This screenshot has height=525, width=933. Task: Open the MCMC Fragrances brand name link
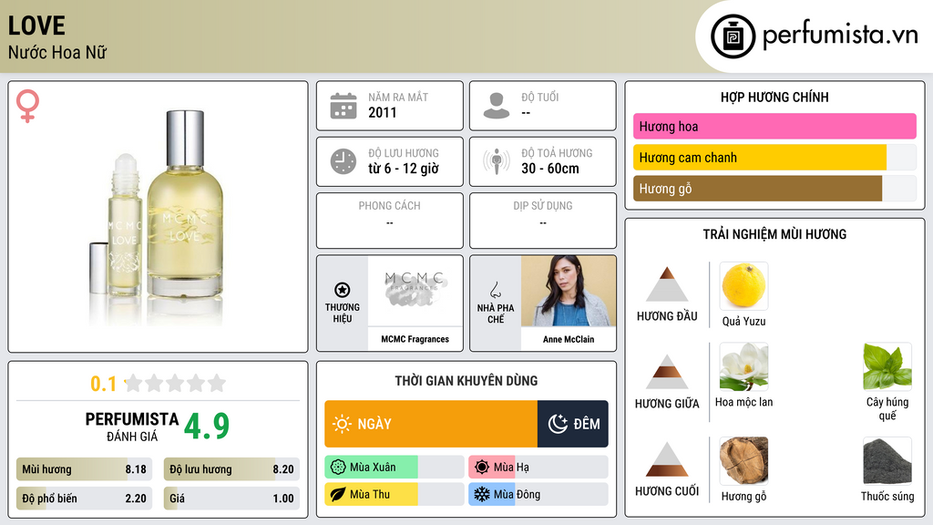415,339
